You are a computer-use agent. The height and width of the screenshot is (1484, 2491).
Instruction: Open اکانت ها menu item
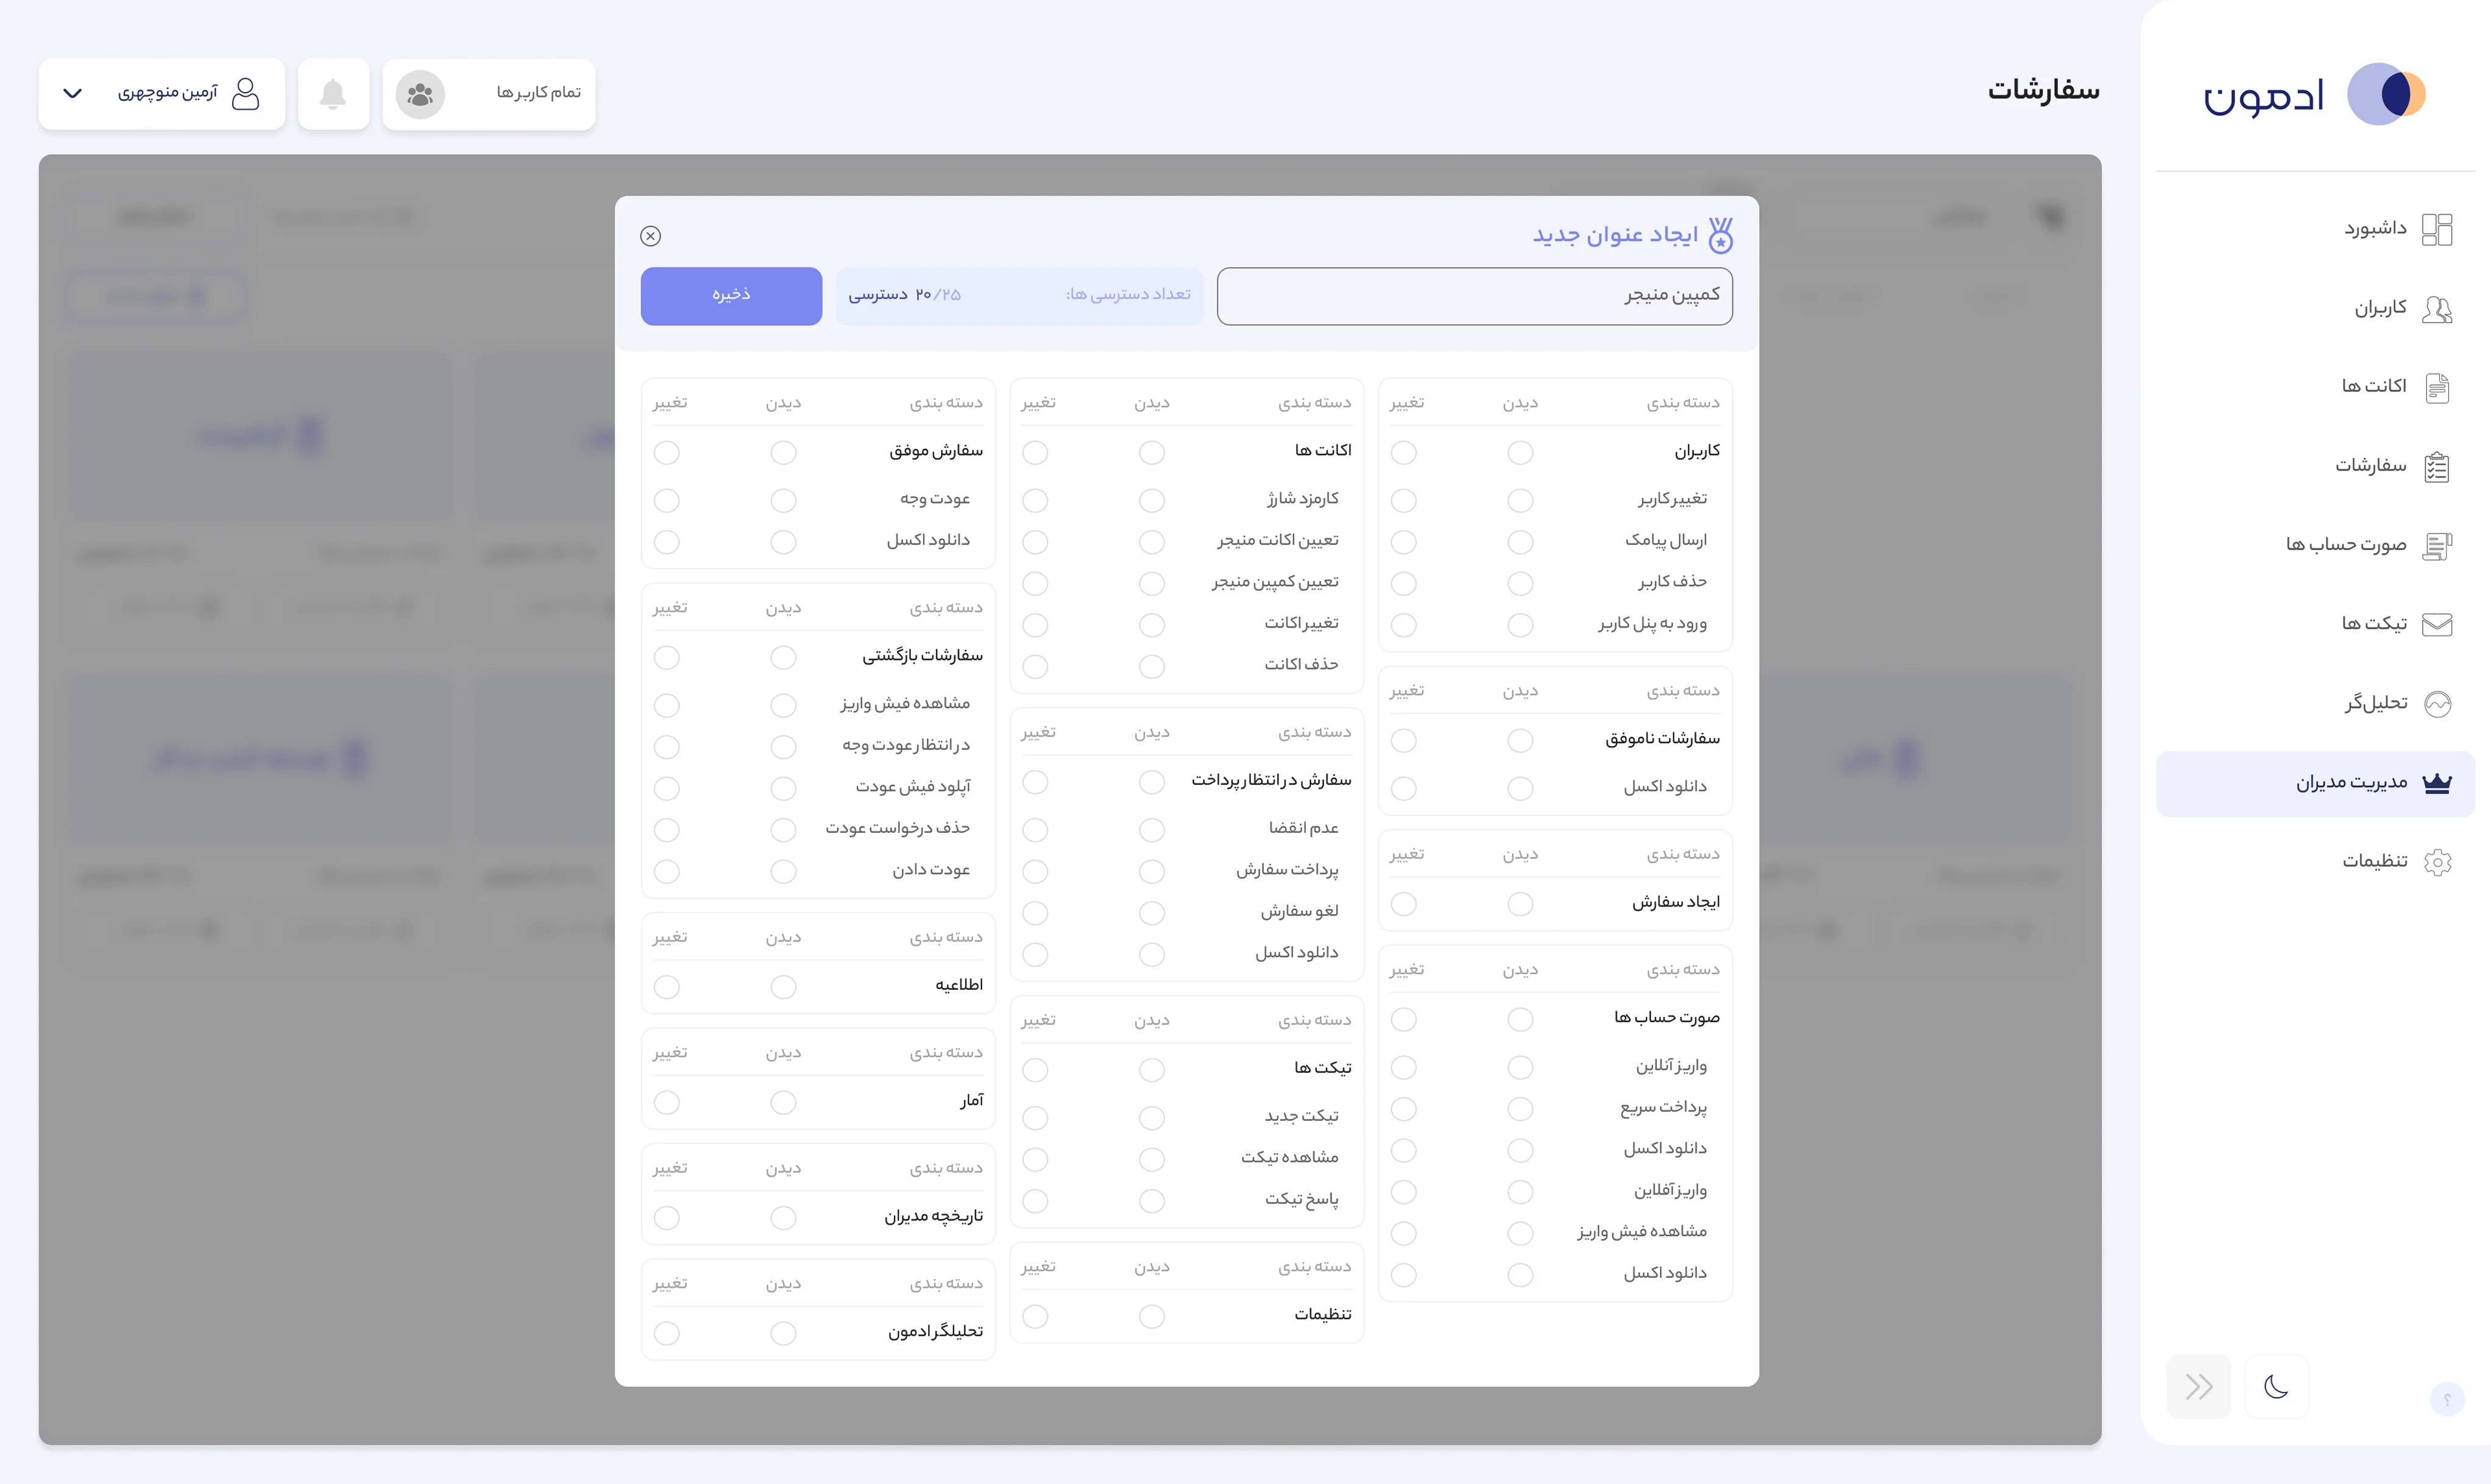(2315, 387)
